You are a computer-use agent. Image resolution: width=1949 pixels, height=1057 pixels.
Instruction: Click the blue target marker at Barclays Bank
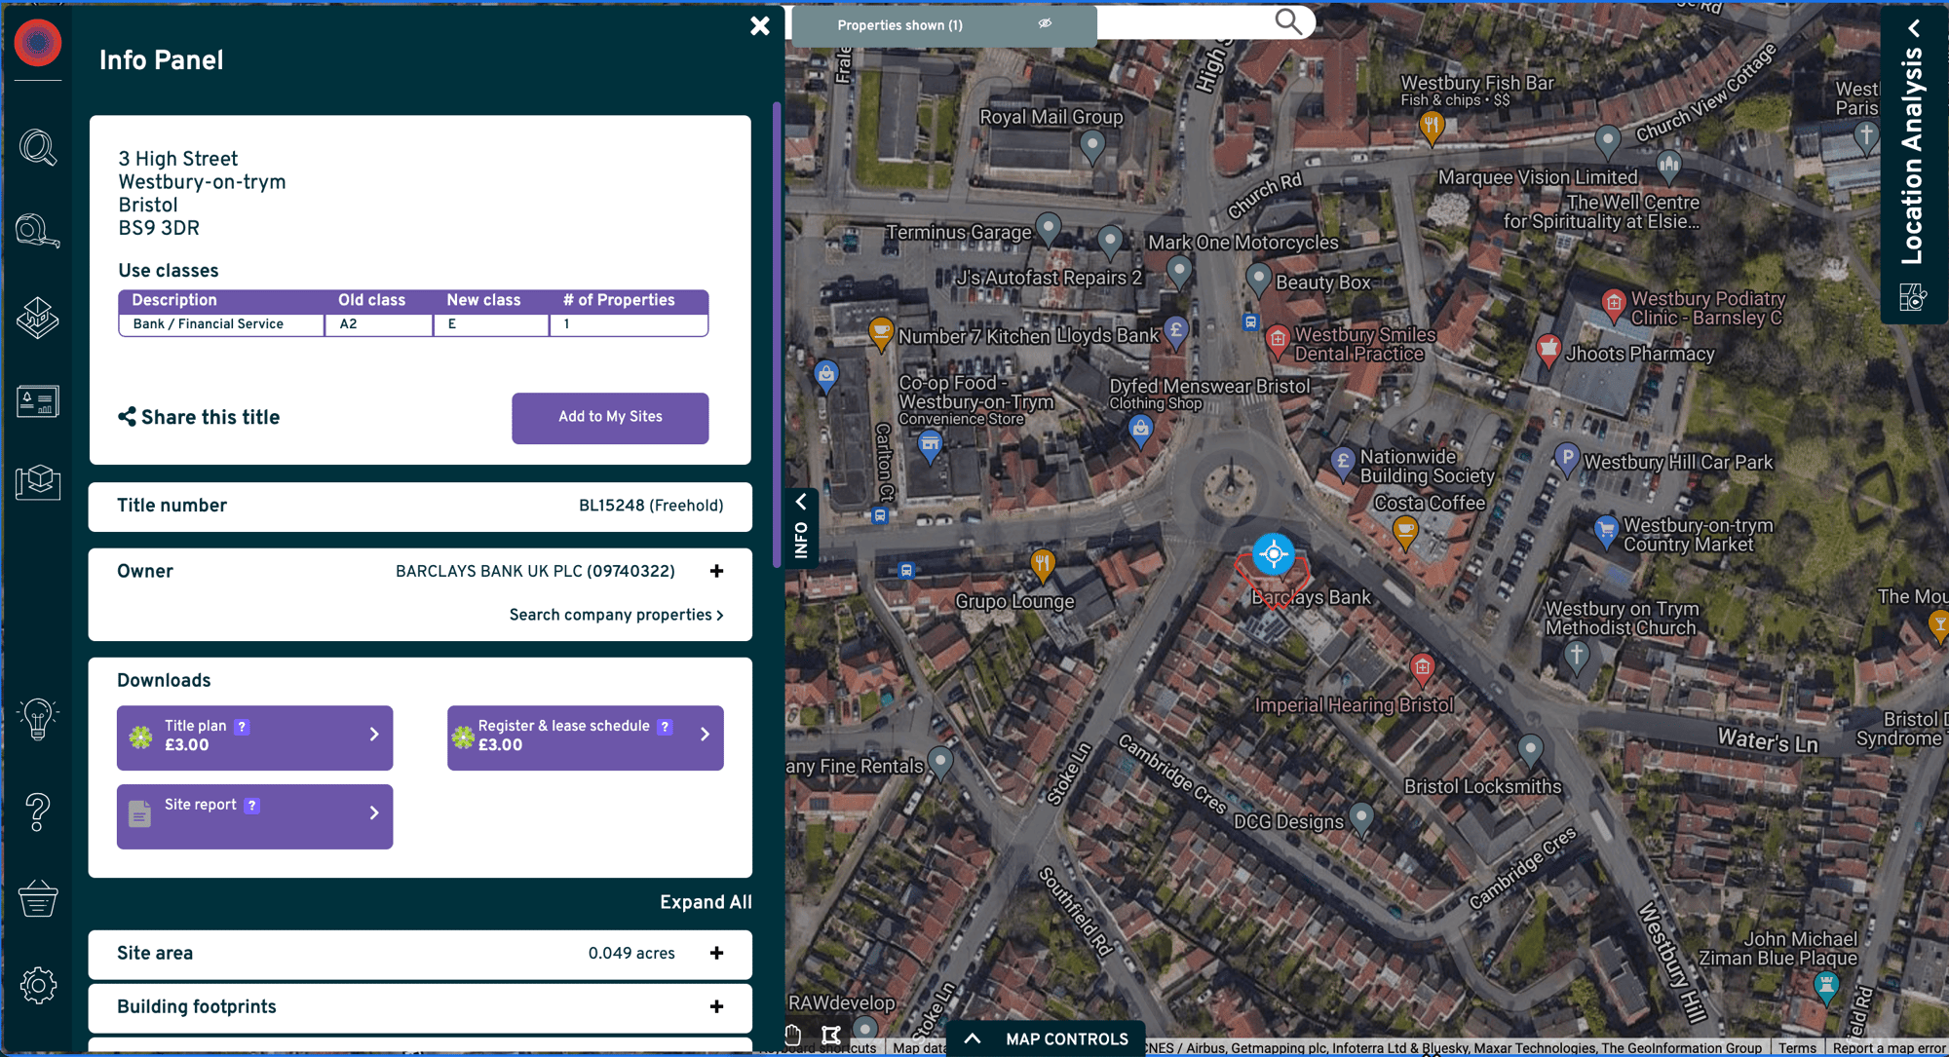(1273, 554)
